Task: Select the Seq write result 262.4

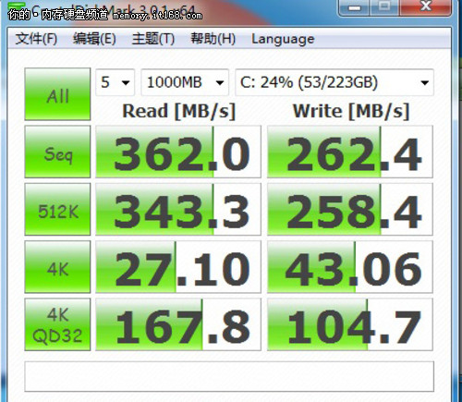Action: pyautogui.click(x=350, y=152)
